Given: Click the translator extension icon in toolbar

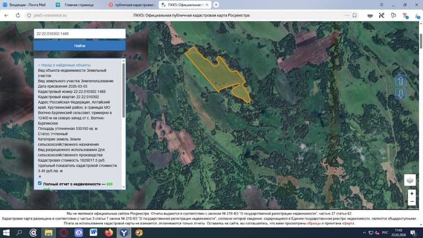Looking at the screenshot, I should (405, 16).
